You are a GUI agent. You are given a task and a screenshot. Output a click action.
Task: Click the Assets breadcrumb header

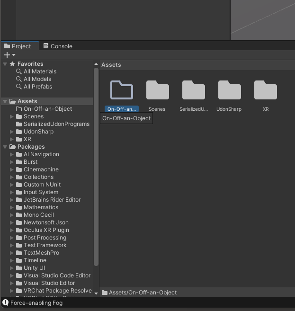111,65
